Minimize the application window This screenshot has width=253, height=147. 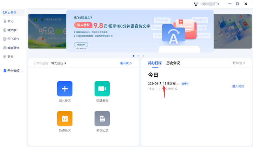pos(230,4)
